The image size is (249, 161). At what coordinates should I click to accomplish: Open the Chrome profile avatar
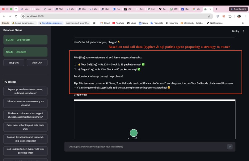tap(239, 16)
